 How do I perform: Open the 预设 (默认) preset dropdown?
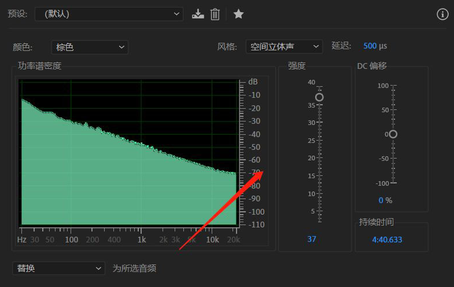tap(109, 14)
